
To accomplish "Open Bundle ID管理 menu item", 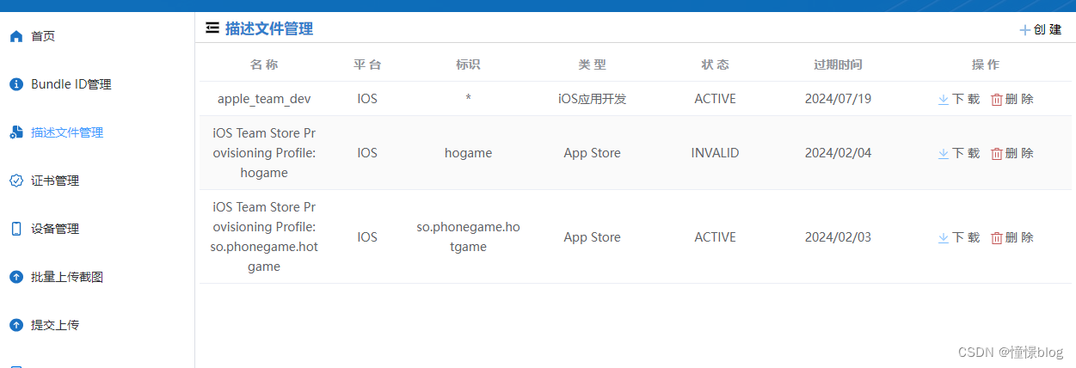I will [x=71, y=84].
